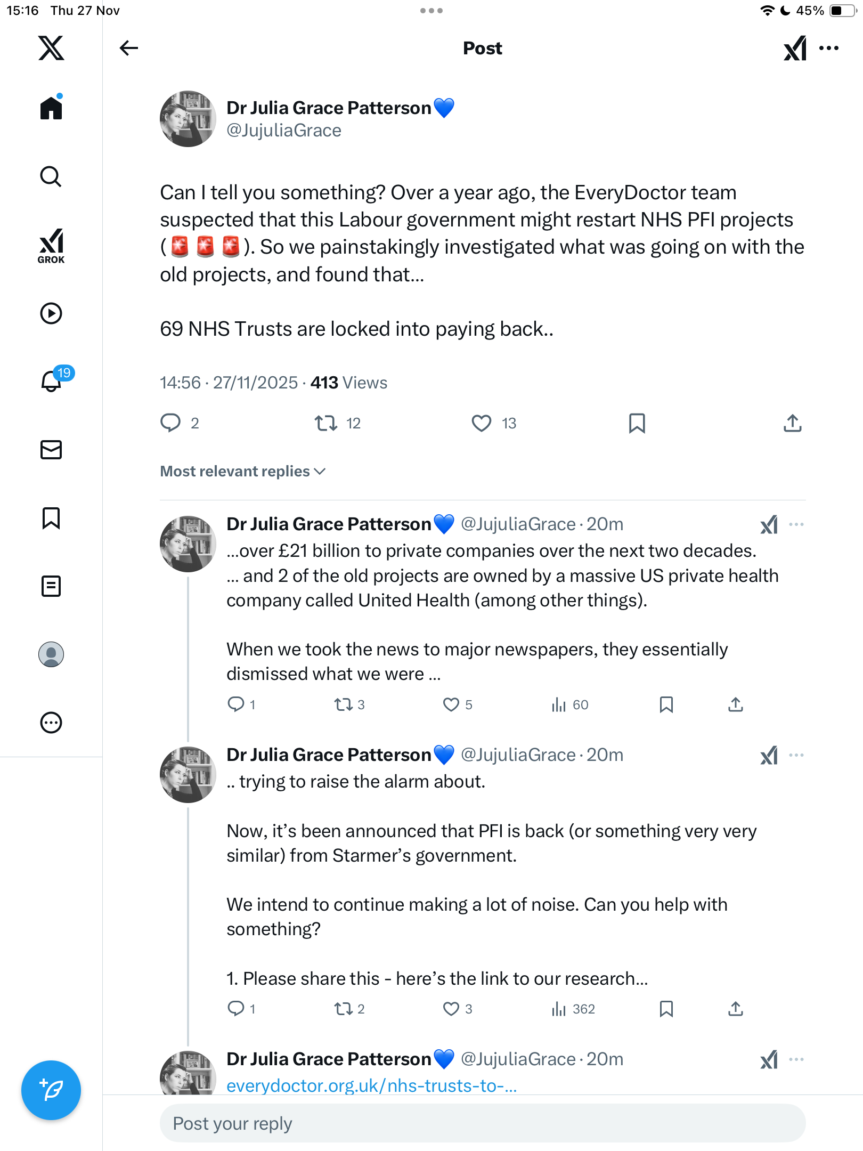863x1151 pixels.
Task: Open Bookmarks in the left sidebar
Action: tap(51, 518)
